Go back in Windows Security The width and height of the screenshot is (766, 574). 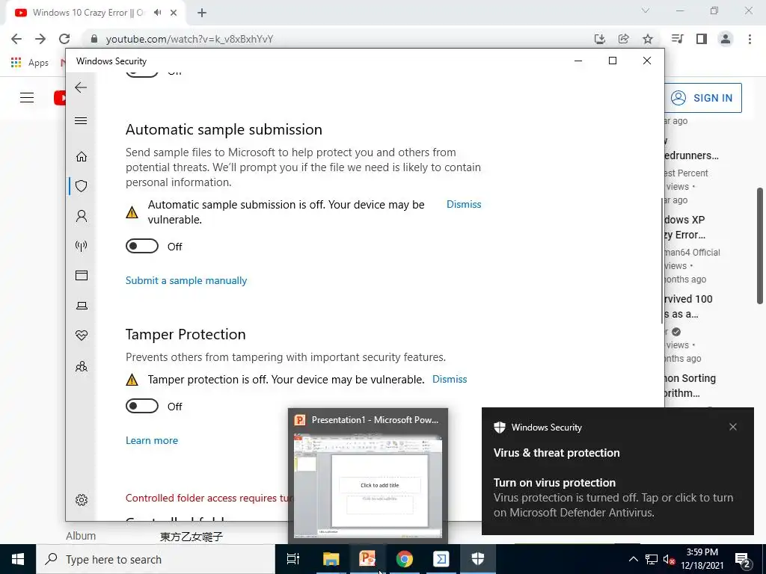pyautogui.click(x=81, y=87)
